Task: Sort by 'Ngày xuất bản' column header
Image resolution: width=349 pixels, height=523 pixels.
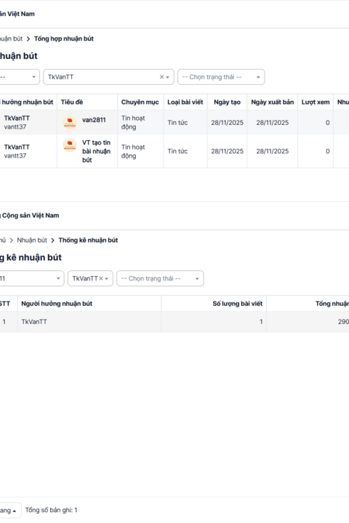Action: (x=273, y=102)
